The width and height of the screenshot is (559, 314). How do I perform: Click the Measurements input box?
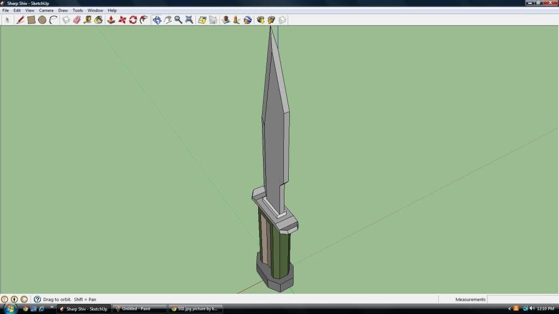tap(522, 299)
